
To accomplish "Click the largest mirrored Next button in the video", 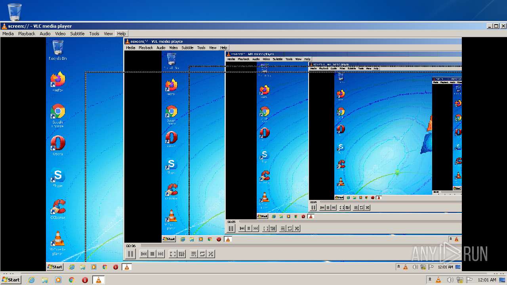I will point(160,254).
